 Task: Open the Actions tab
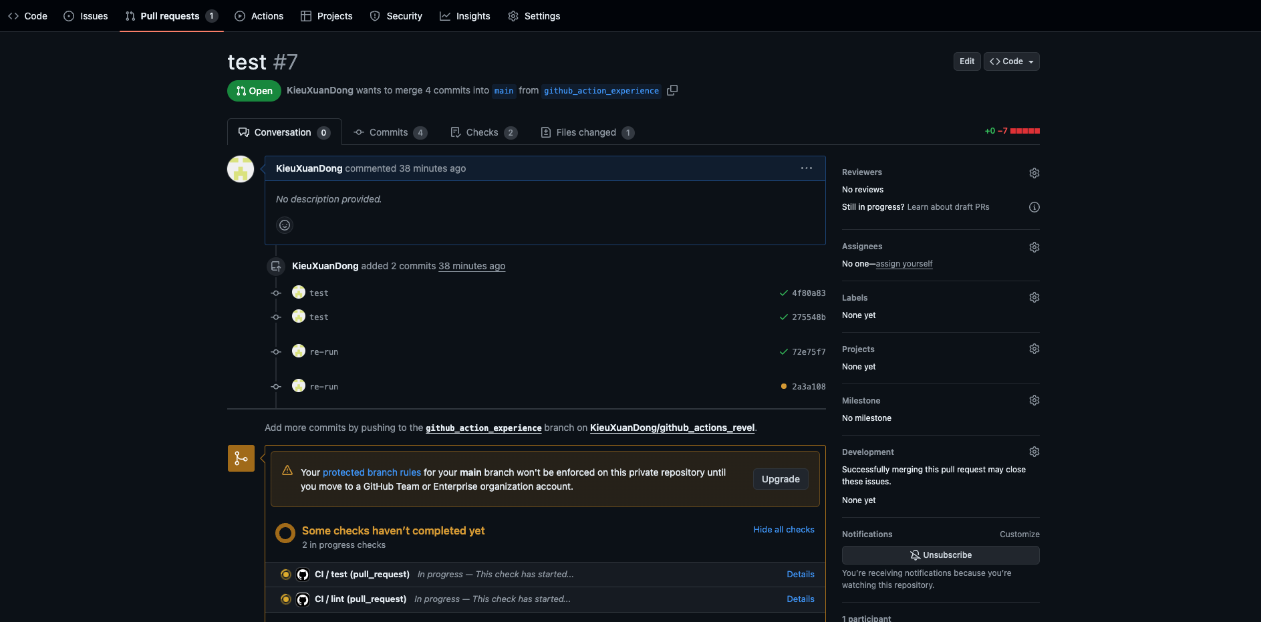259,16
